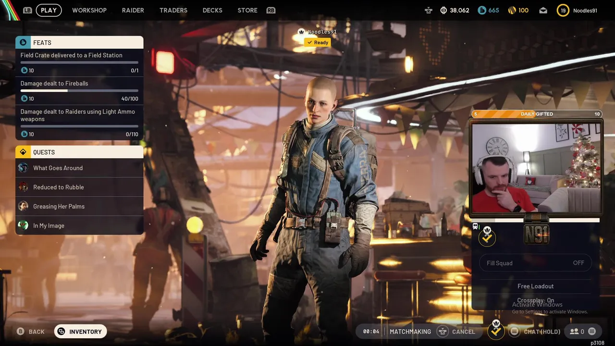Click the 00:04 matchmaking timer
The image size is (615, 346).
point(371,332)
